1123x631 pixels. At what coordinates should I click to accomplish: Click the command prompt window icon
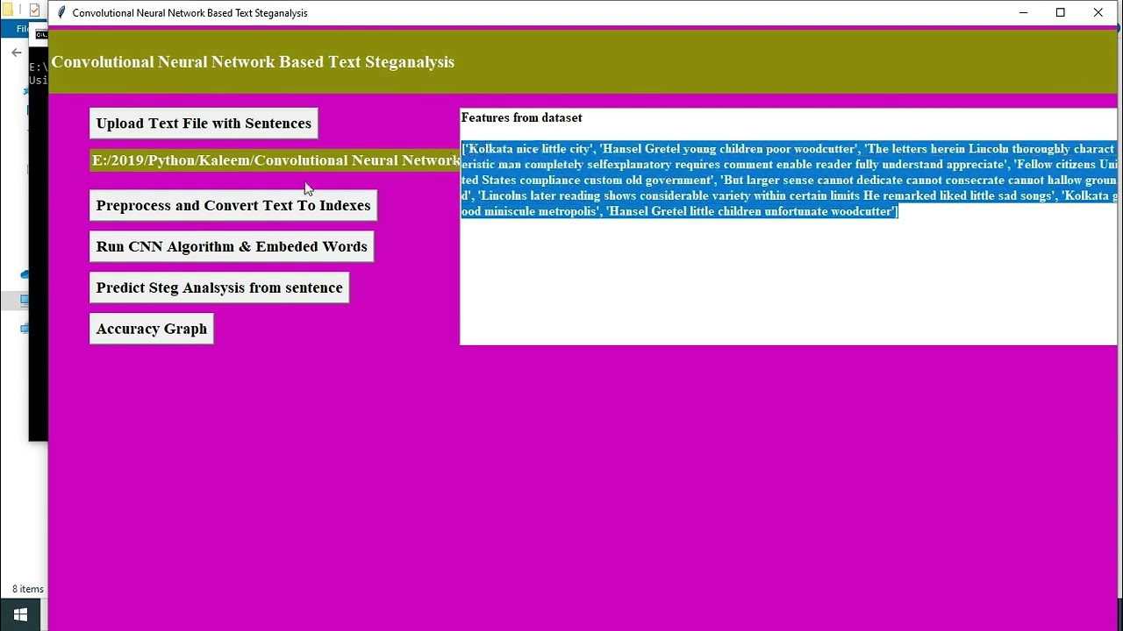coord(40,35)
